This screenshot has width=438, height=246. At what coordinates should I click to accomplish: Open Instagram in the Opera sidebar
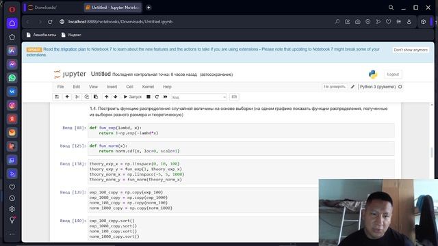point(12,105)
